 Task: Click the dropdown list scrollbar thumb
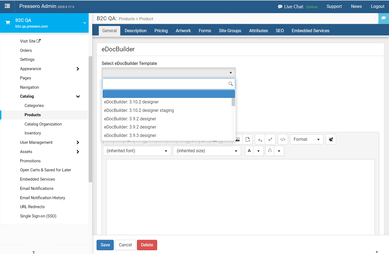pyautogui.click(x=233, y=102)
